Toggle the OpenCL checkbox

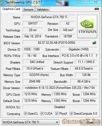point(25,113)
